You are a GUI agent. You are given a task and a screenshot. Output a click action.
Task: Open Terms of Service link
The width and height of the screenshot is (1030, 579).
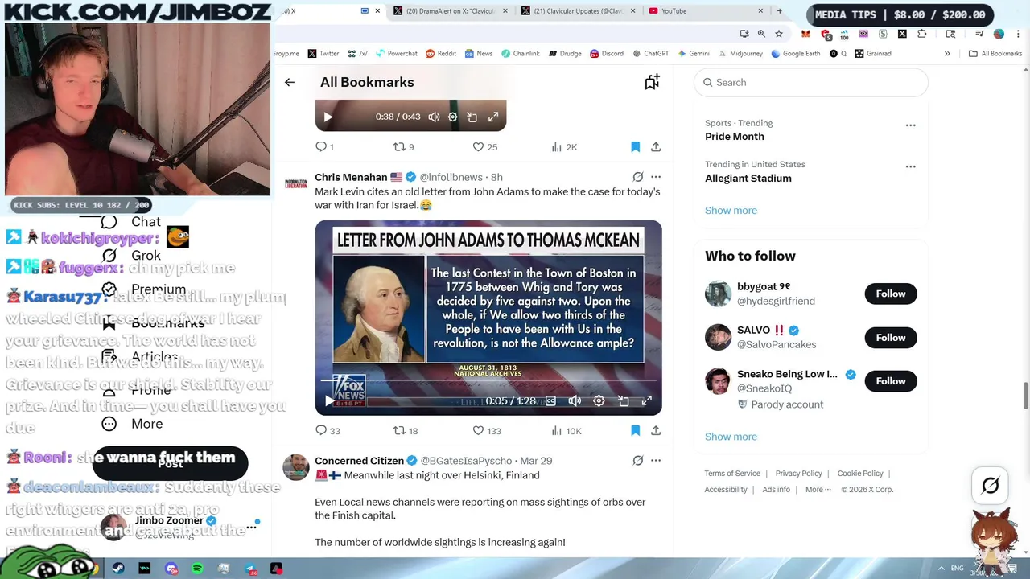coord(732,474)
